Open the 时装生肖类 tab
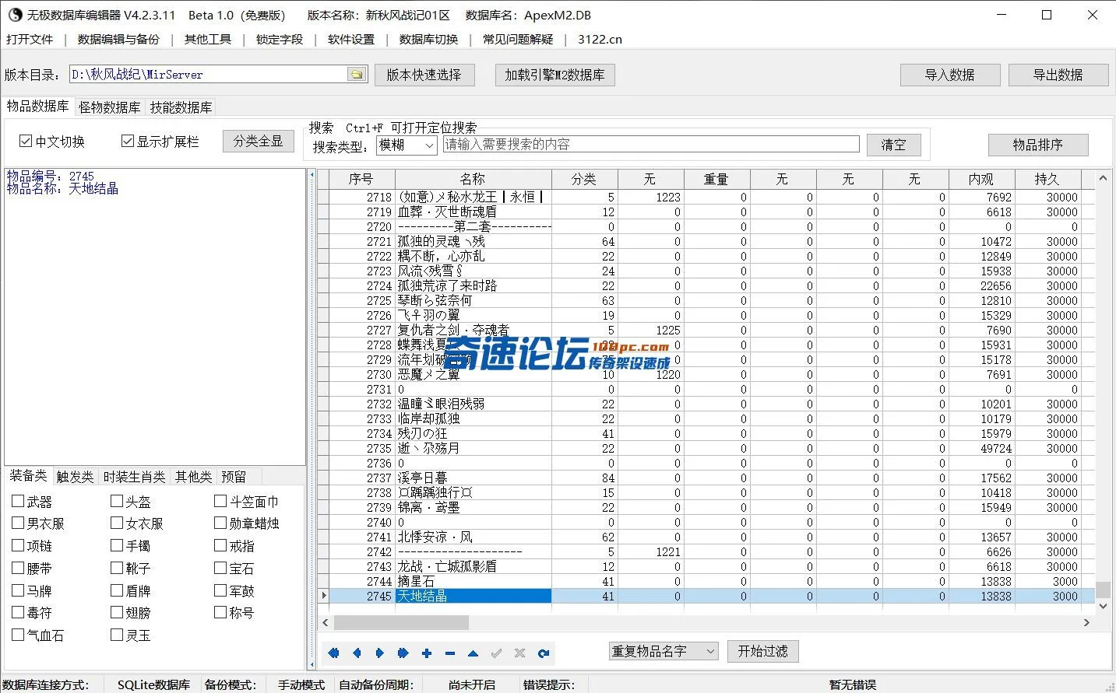Screen dimensions: 1116x693 [135, 477]
